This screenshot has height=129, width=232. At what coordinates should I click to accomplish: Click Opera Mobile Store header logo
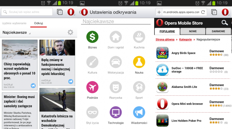tap(160, 23)
